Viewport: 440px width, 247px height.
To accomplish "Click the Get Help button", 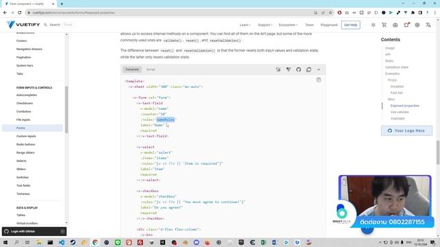I will click(x=351, y=25).
